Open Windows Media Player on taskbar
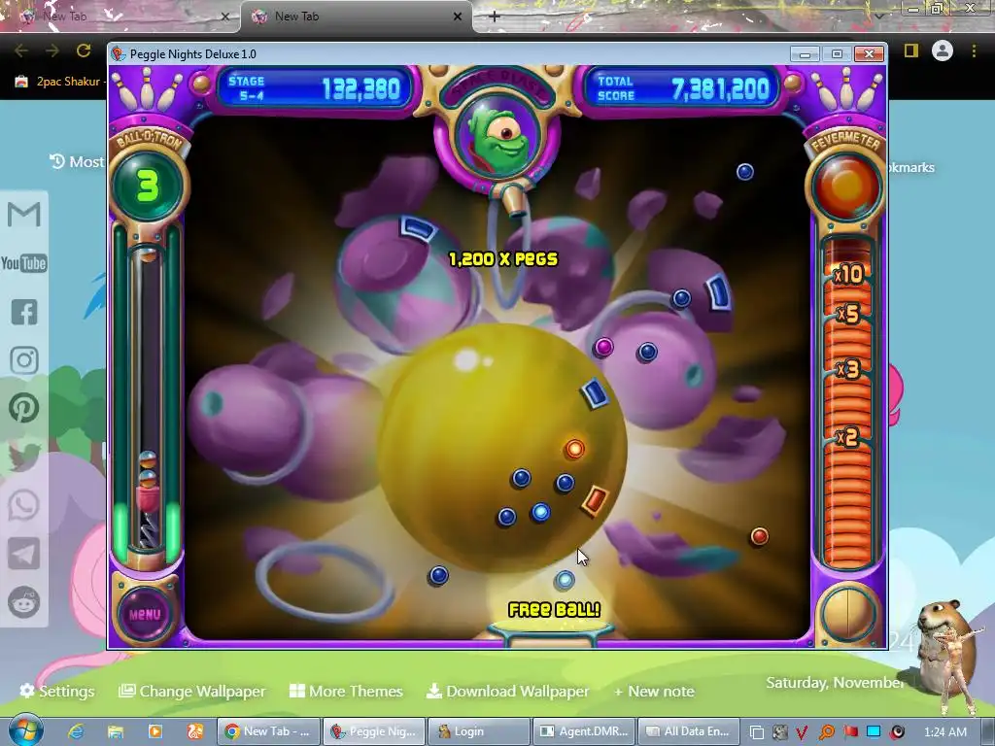This screenshot has height=746, width=995. click(x=154, y=731)
